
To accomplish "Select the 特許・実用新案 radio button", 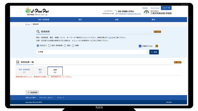I will click(x=49, y=46).
